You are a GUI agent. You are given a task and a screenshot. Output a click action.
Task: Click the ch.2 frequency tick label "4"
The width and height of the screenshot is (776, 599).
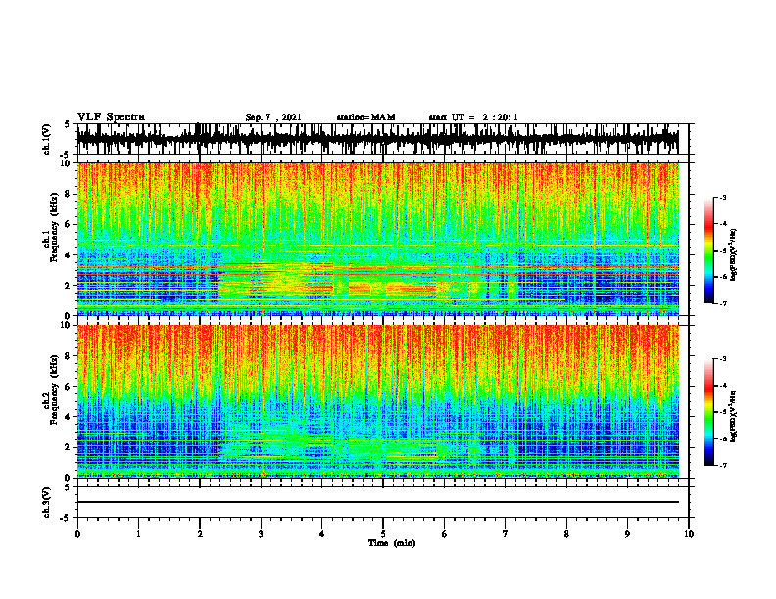point(68,417)
